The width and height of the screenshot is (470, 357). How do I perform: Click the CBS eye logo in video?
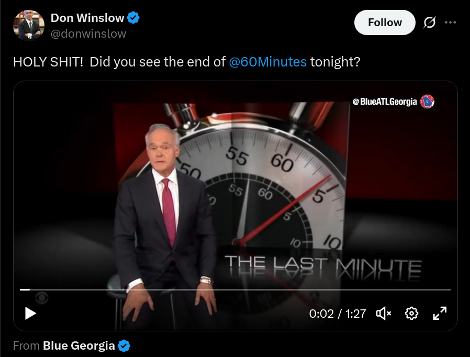click(42, 298)
